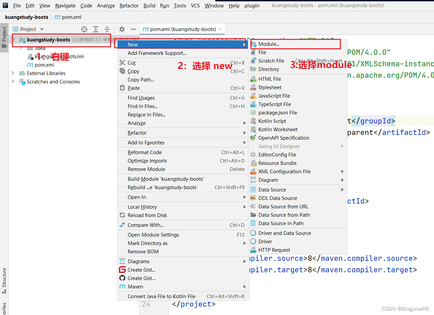Click the package.json File icon
The height and width of the screenshot is (315, 434).
(253, 113)
